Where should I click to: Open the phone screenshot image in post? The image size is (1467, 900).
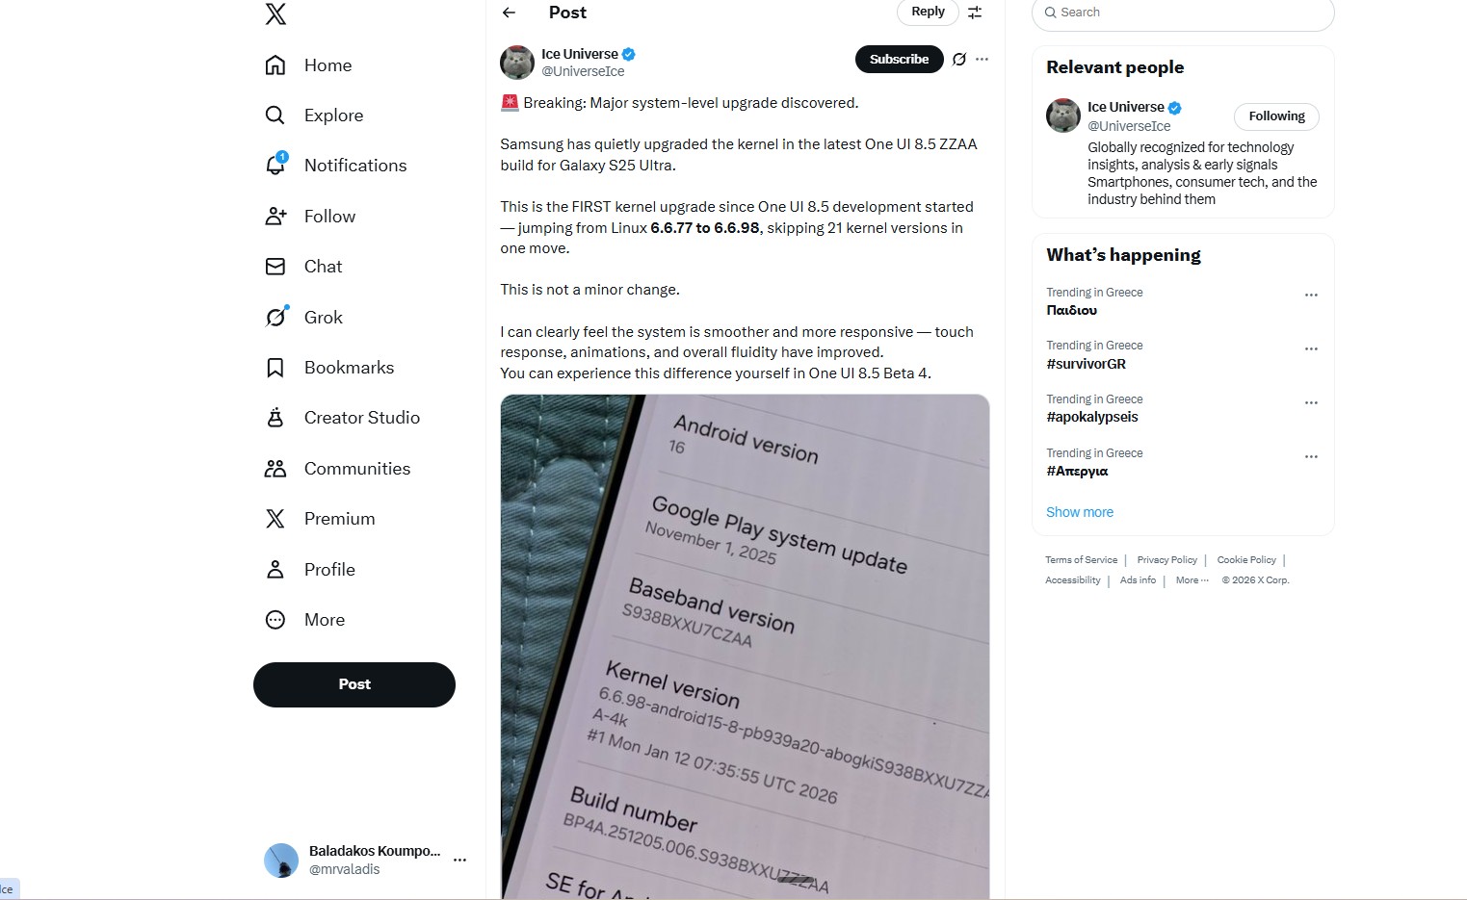click(745, 647)
